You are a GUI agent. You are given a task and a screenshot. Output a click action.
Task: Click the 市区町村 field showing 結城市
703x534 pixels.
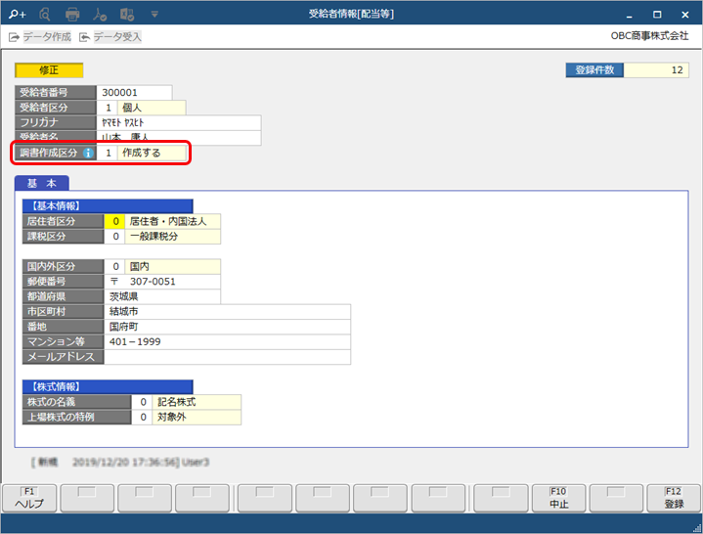click(x=227, y=312)
